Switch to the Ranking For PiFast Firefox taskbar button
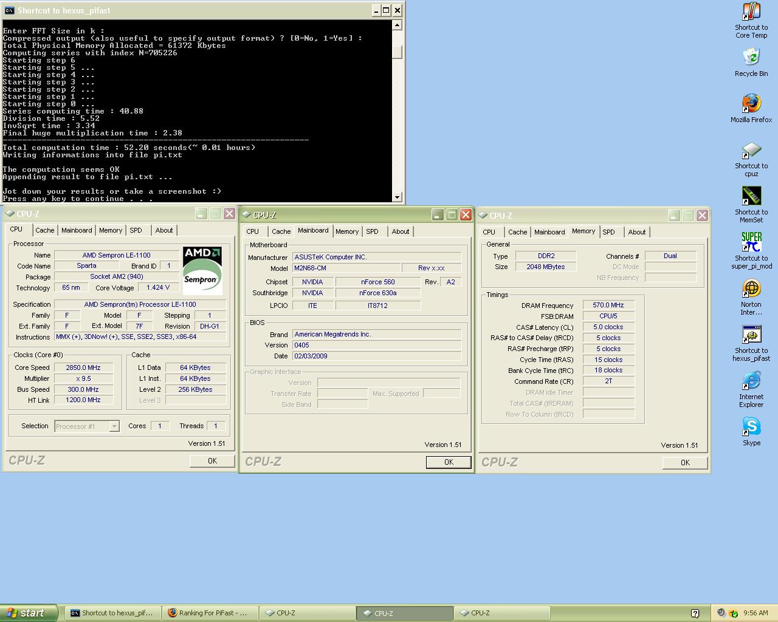Image resolution: width=778 pixels, height=622 pixels. click(x=210, y=613)
